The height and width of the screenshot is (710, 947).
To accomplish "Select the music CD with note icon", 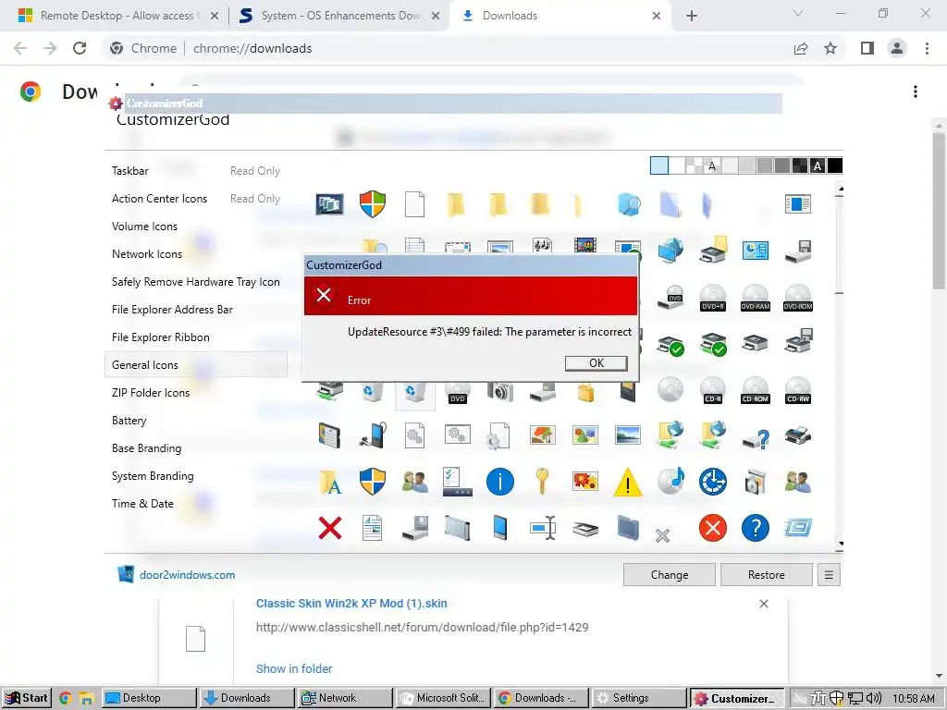I will coord(670,481).
